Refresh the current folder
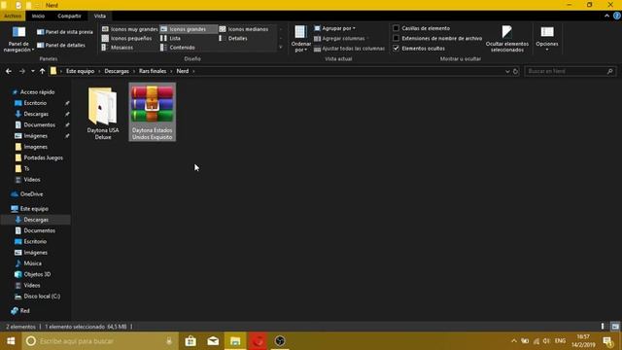Image resolution: width=622 pixels, height=350 pixels. (515, 71)
